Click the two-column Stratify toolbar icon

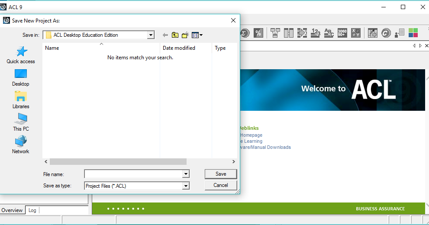point(288,33)
